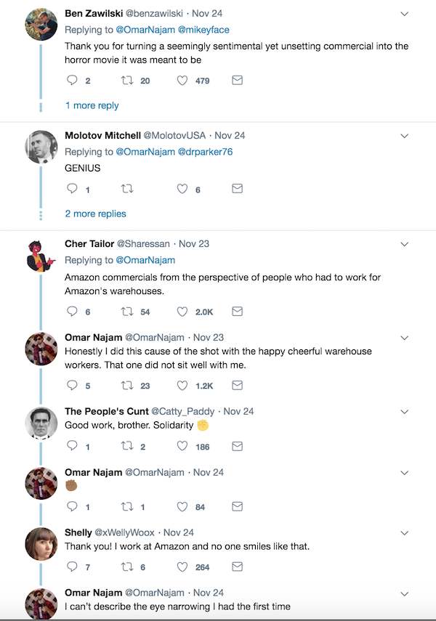Like Shelly's tweet about working at Amazon

pyautogui.click(x=183, y=567)
